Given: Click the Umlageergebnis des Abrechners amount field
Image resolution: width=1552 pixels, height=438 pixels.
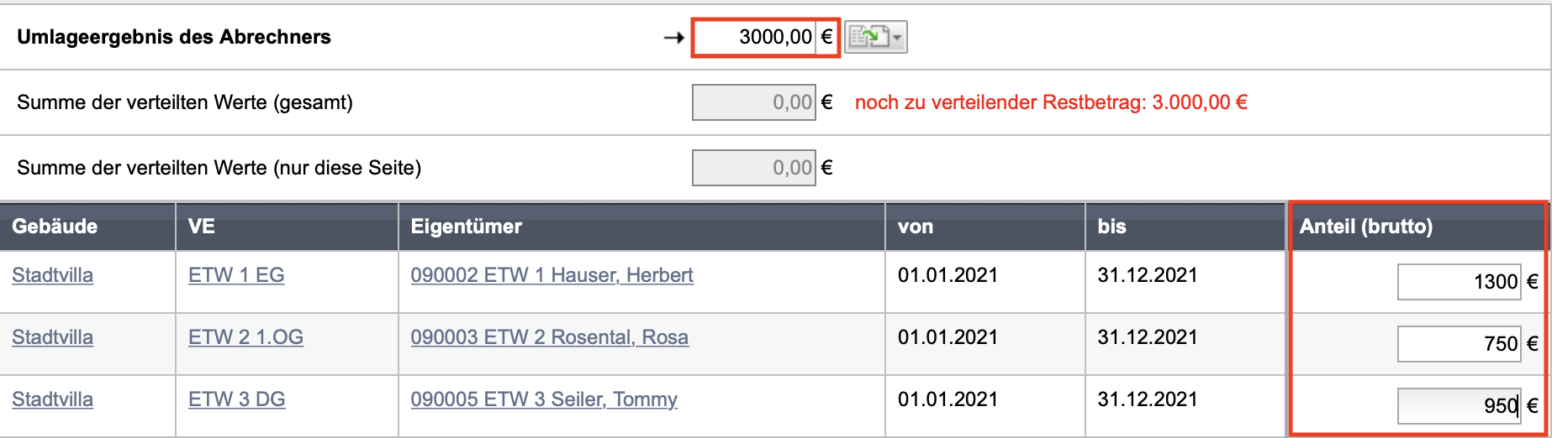Looking at the screenshot, I should click(x=754, y=37).
